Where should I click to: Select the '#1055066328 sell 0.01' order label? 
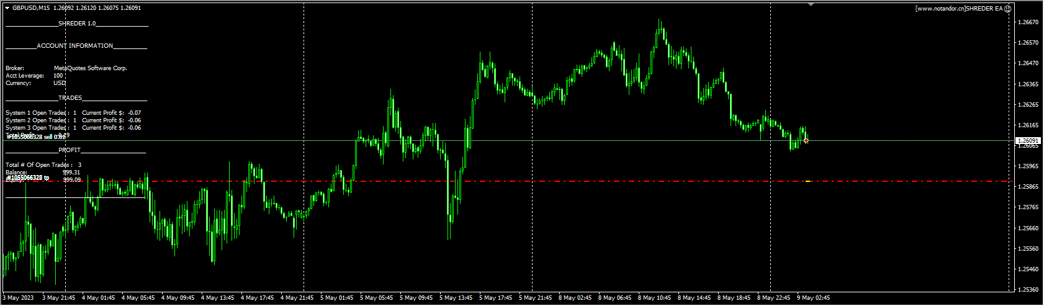coord(35,137)
